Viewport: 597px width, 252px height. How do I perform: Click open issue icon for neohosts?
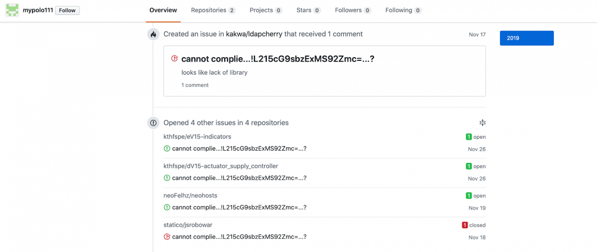(x=167, y=208)
